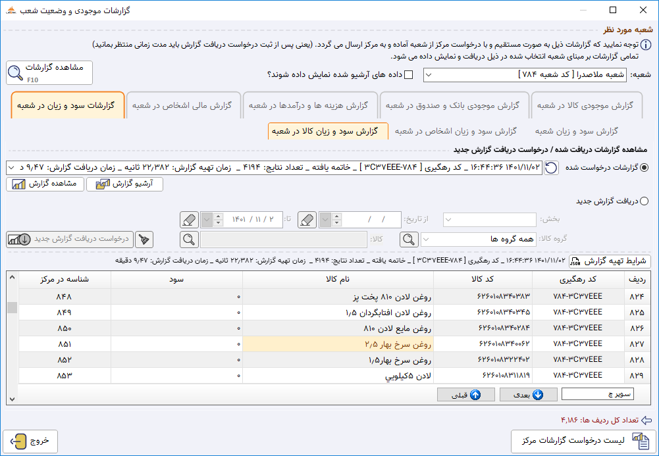Click the 'مشاهده گزارش' button
Image resolution: width=659 pixels, height=456 pixels.
tap(45, 184)
